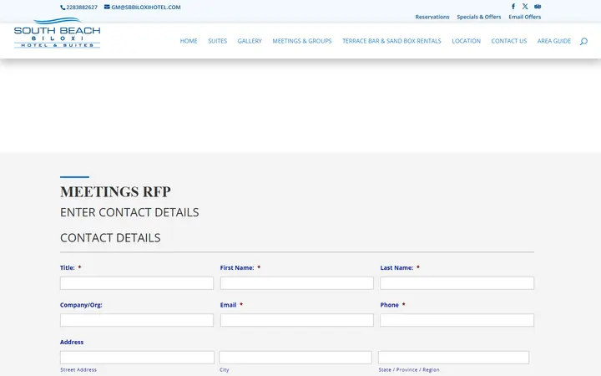Open Specials & Offers link
Screen dimensions: 601x376
point(479,17)
